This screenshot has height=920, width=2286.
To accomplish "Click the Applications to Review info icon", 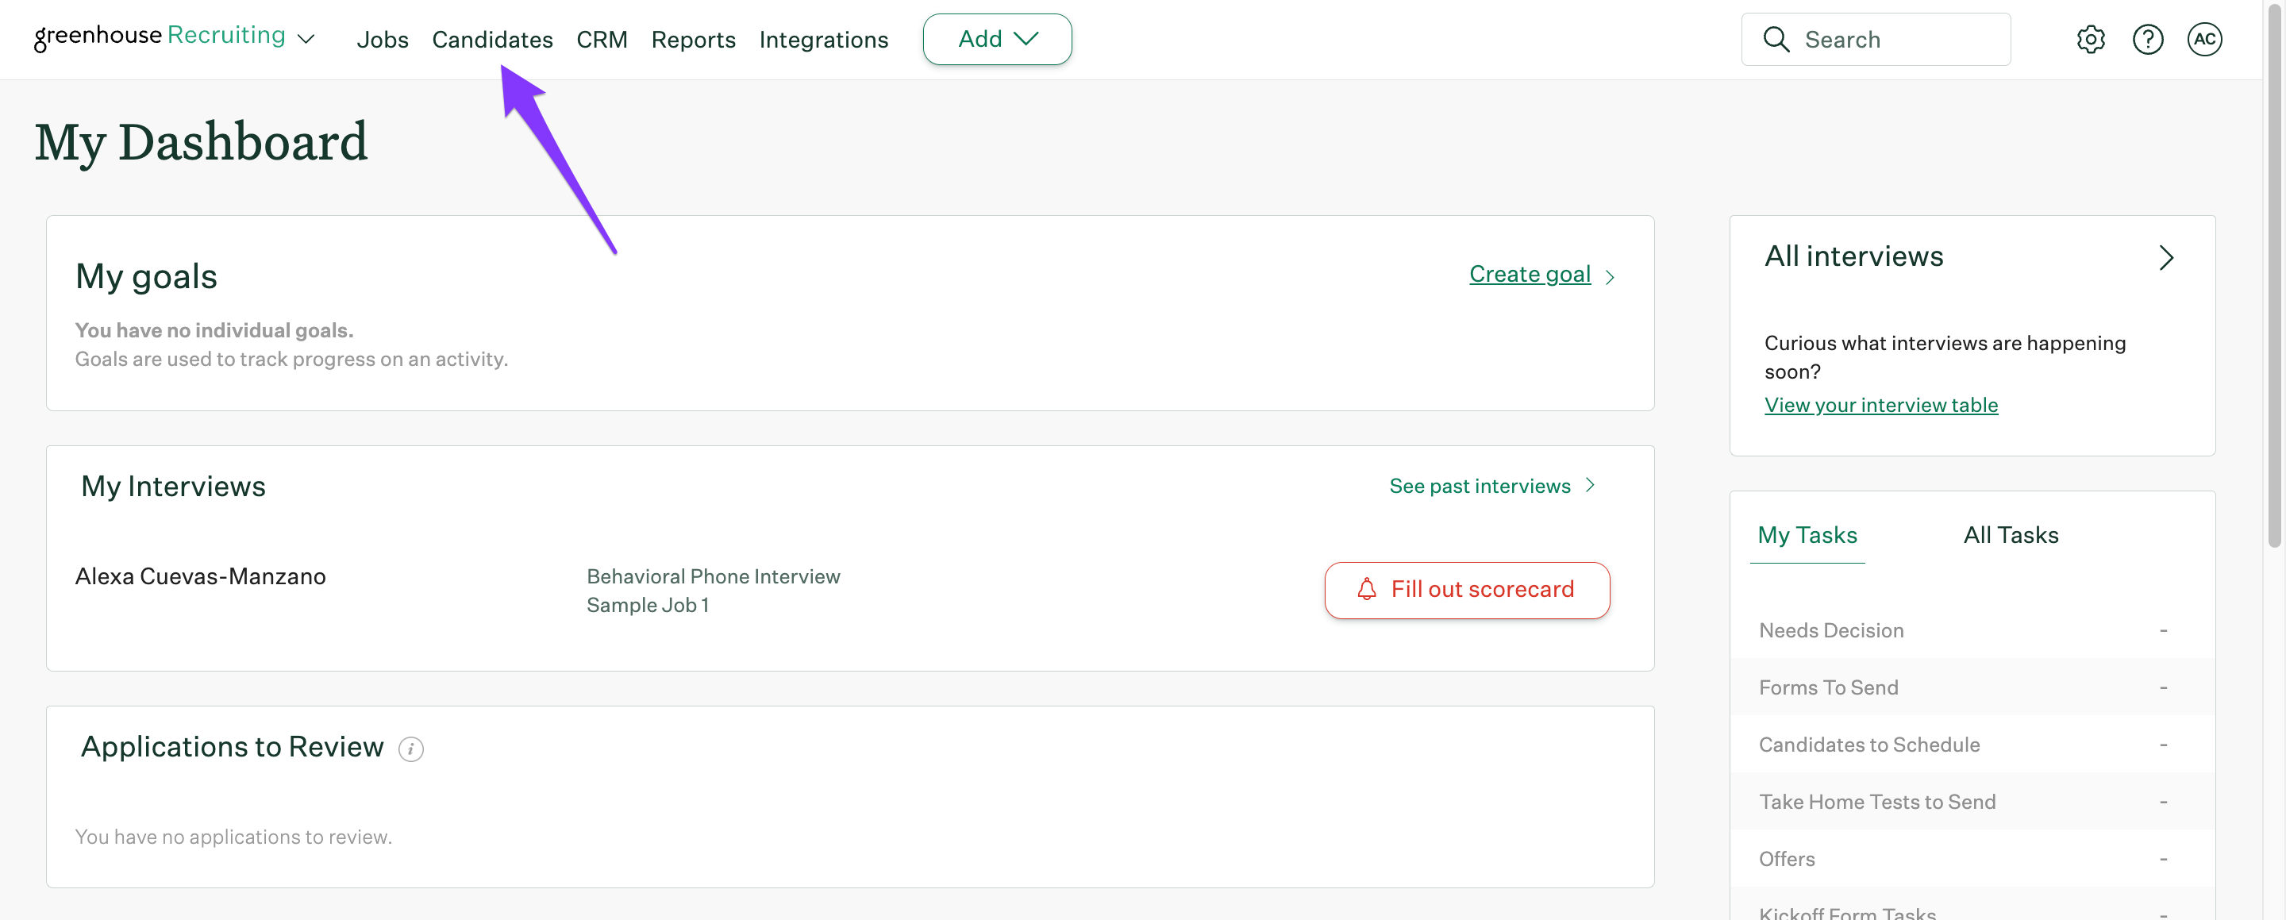I will [x=410, y=749].
